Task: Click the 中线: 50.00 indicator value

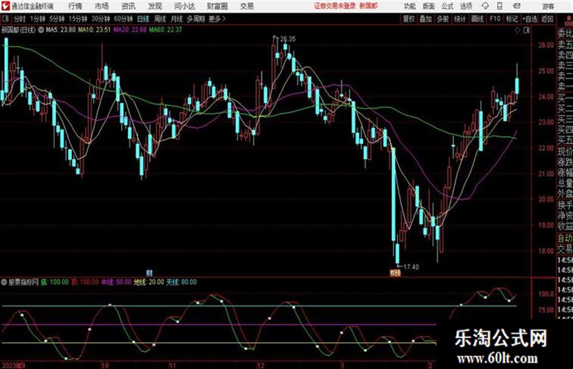Action: 116,282
